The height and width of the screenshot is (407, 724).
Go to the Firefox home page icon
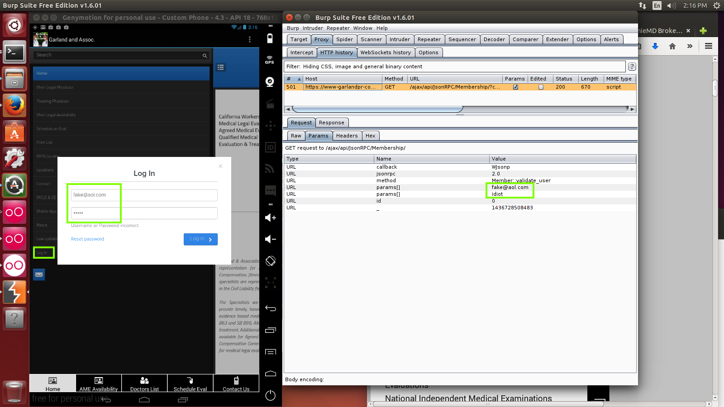point(672,46)
